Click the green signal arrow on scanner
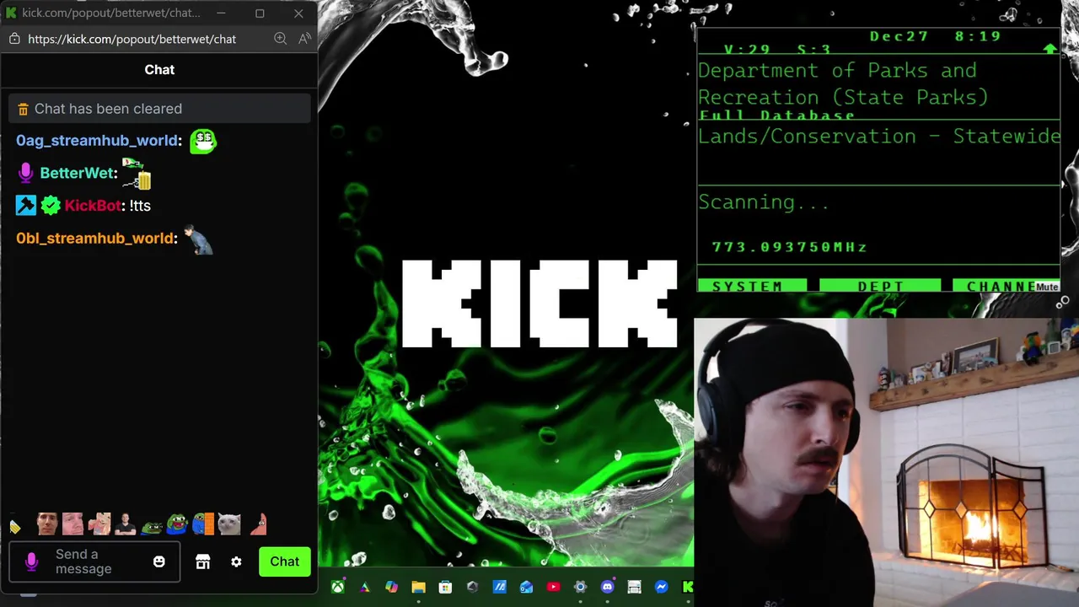 point(1049,49)
